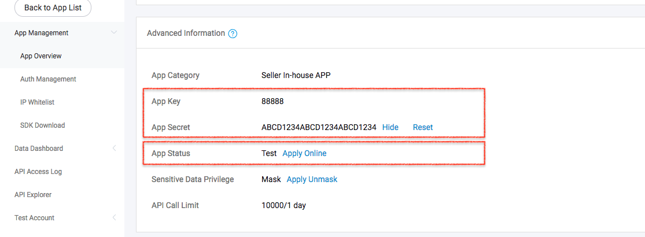
Task: Expand the Data Dashboard chevron arrow
Action: (114, 149)
